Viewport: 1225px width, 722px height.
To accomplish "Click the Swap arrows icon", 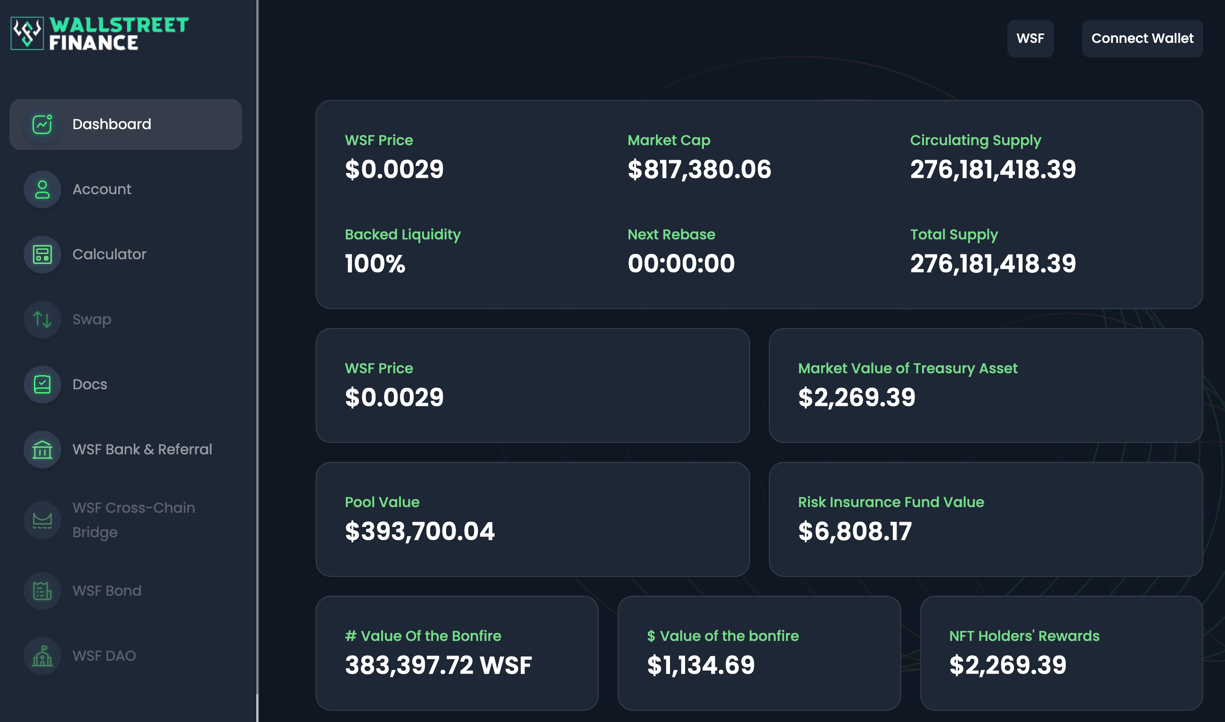I will coord(42,320).
